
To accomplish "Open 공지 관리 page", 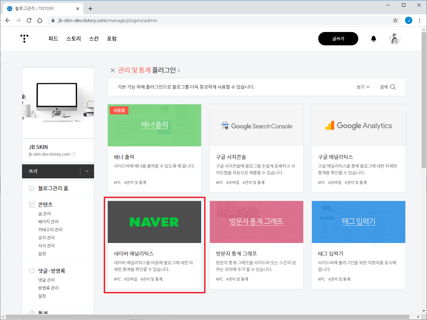I will (46, 238).
